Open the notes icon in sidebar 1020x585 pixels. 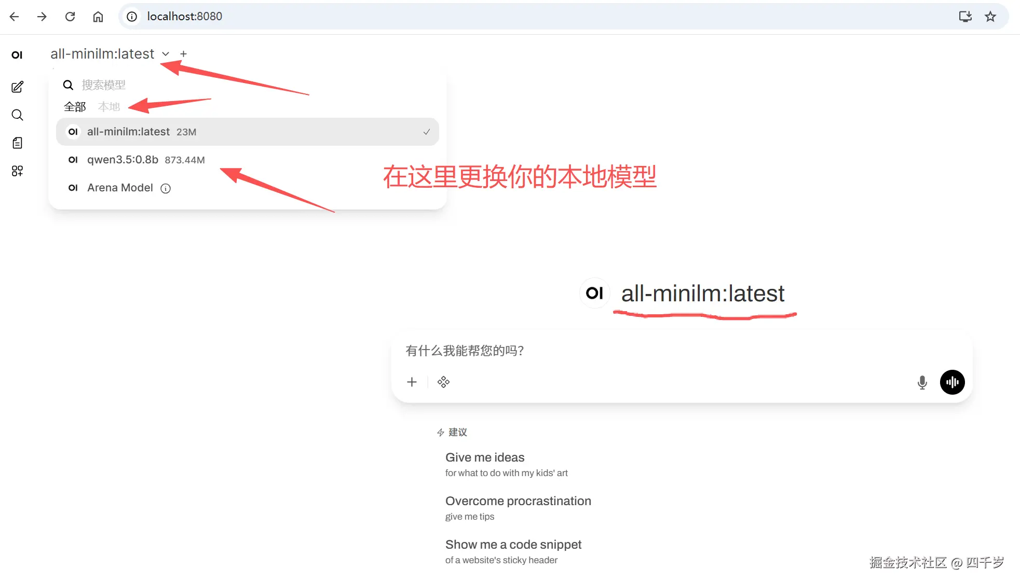tap(17, 143)
